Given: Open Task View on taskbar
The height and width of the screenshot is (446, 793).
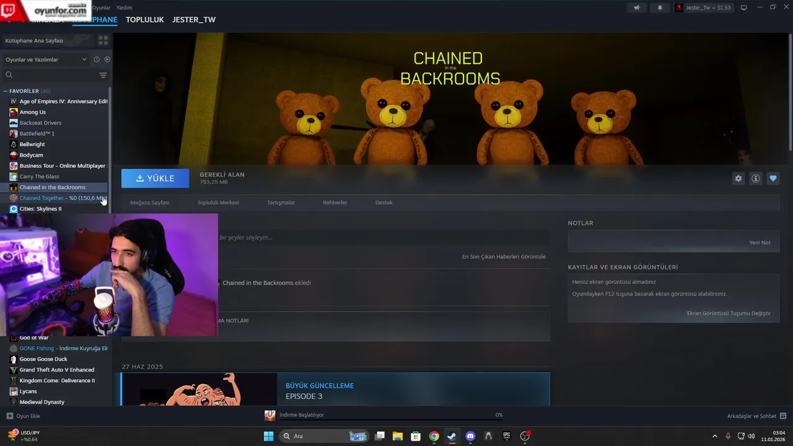Looking at the screenshot, I should tap(380, 436).
